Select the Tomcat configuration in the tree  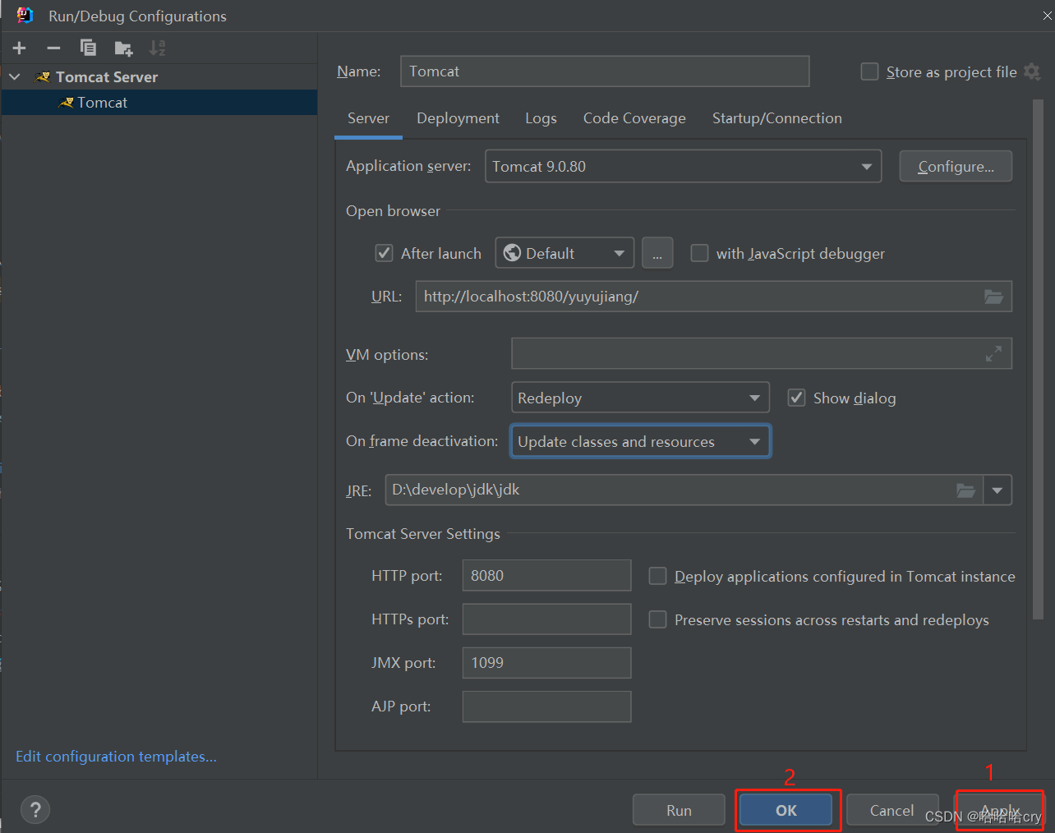click(x=159, y=103)
